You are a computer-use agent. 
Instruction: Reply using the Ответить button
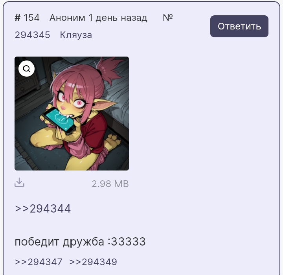point(239,26)
